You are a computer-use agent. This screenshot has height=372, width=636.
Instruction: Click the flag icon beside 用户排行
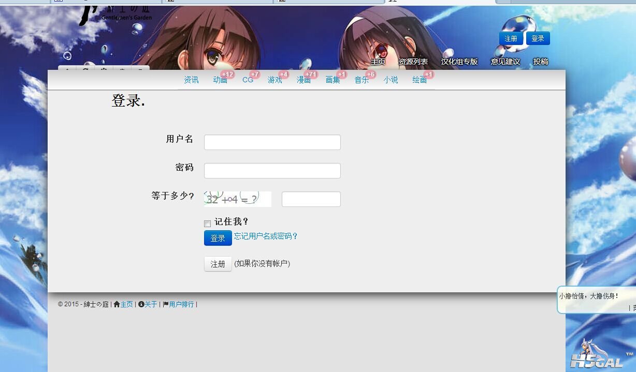[x=166, y=304]
